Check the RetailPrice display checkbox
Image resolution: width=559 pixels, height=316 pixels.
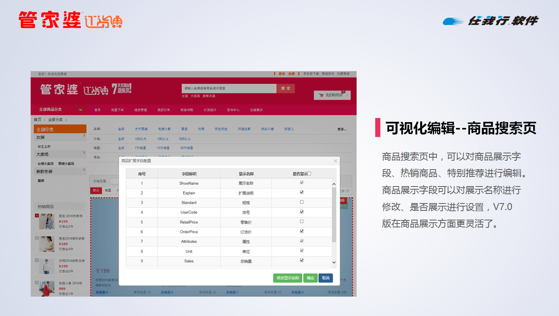302,222
